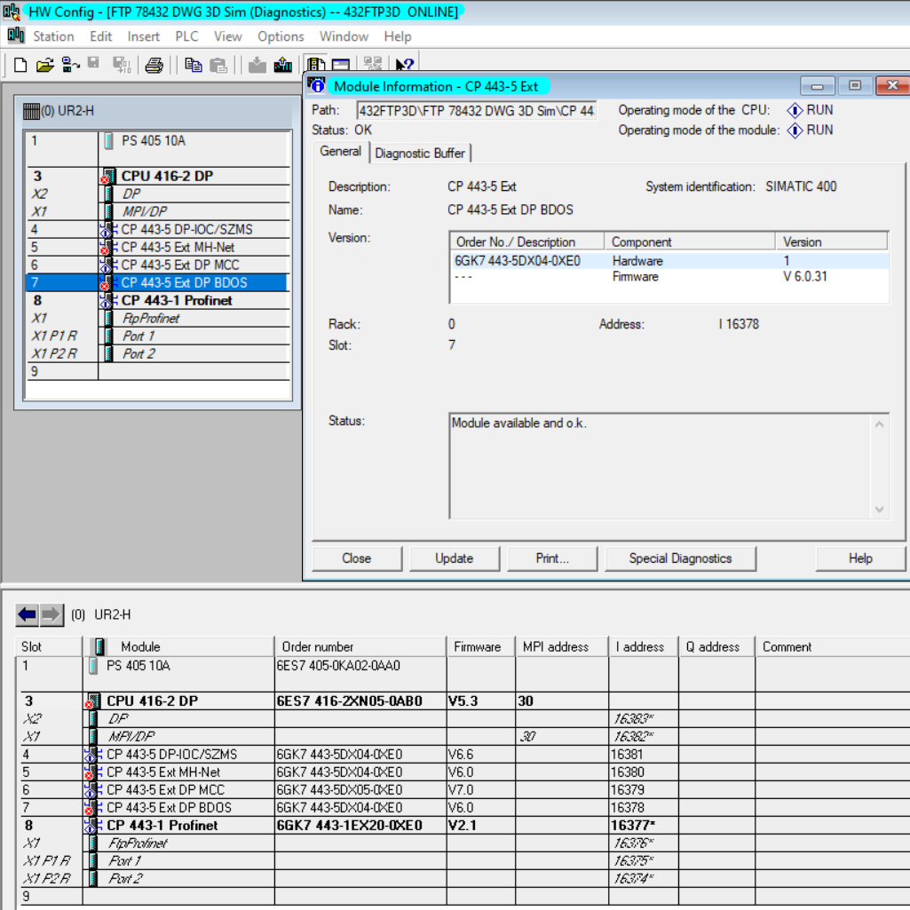The width and height of the screenshot is (910, 910).
Task: Click the Status box scrollbar down arrow
Action: pos(880,510)
